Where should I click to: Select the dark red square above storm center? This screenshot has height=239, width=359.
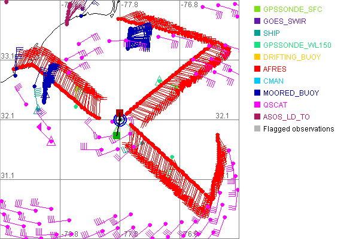pyautogui.click(x=120, y=112)
